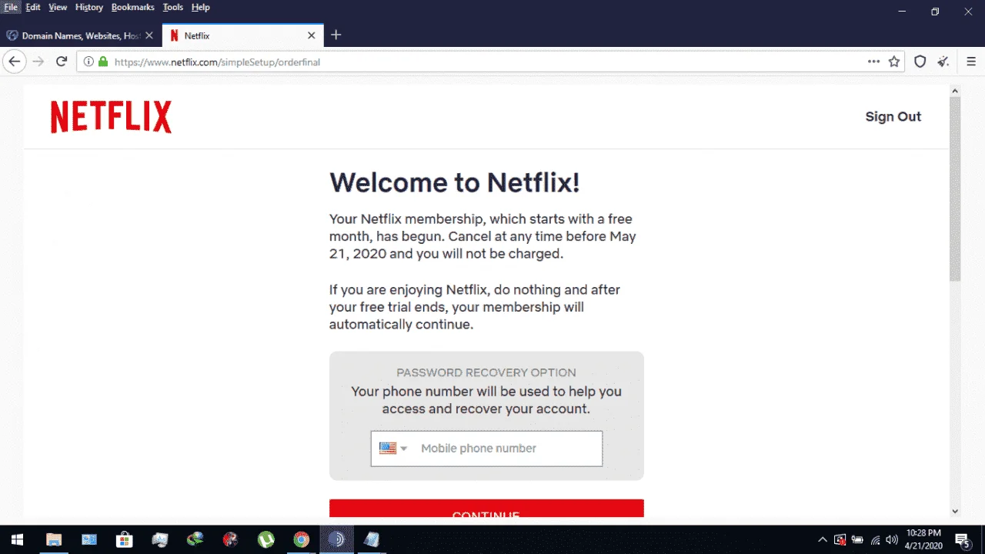Open the Windows Start menu
Viewport: 985px width, 554px height.
point(16,539)
